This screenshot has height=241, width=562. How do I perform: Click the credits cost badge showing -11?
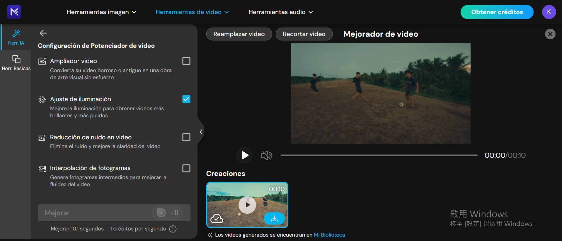(168, 213)
